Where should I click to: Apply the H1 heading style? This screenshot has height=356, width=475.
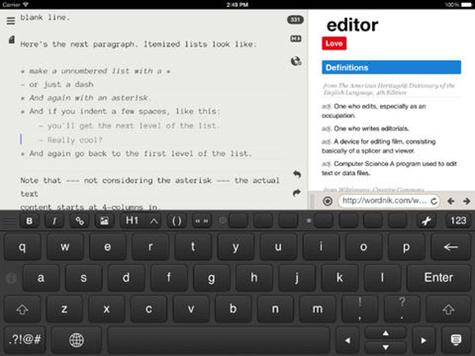[x=132, y=221]
